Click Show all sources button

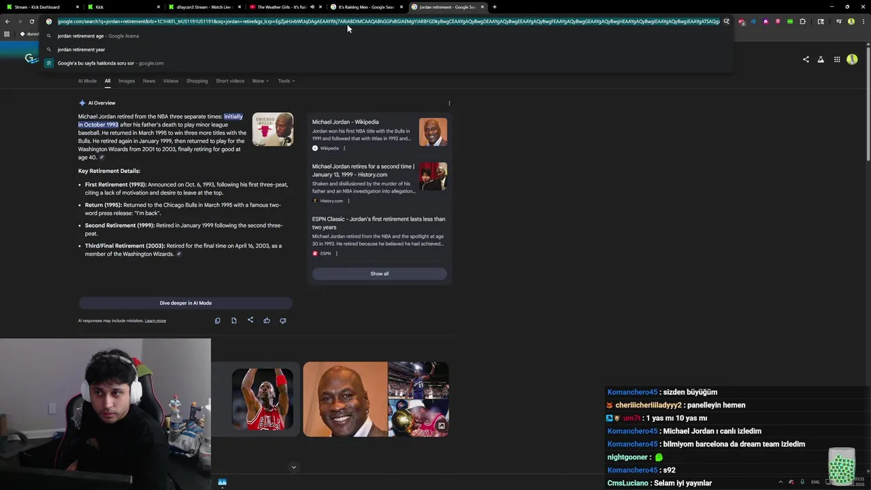(x=380, y=274)
